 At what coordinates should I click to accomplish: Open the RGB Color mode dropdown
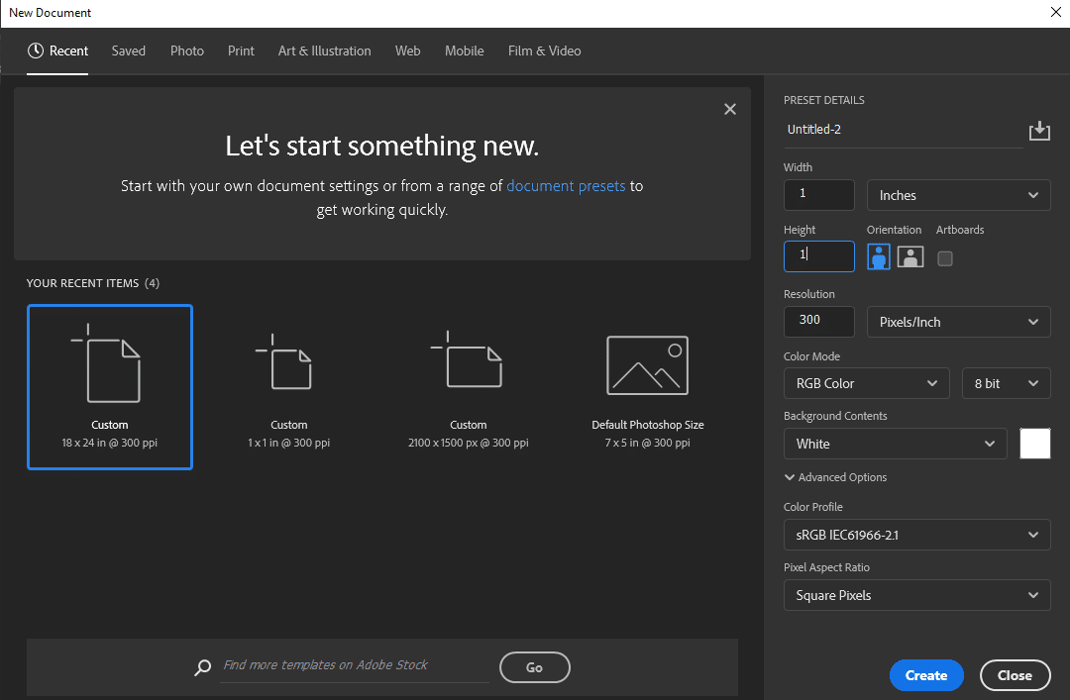point(866,382)
